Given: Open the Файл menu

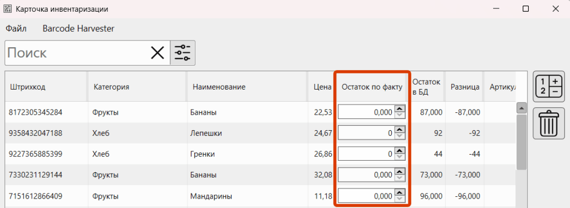Looking at the screenshot, I should [x=16, y=28].
